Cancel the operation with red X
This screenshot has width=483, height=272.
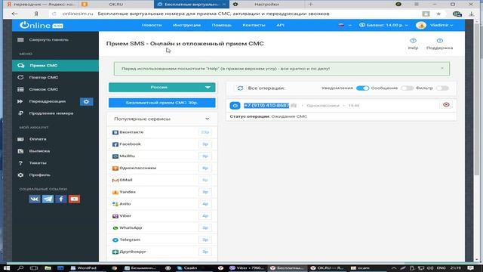tap(446, 105)
